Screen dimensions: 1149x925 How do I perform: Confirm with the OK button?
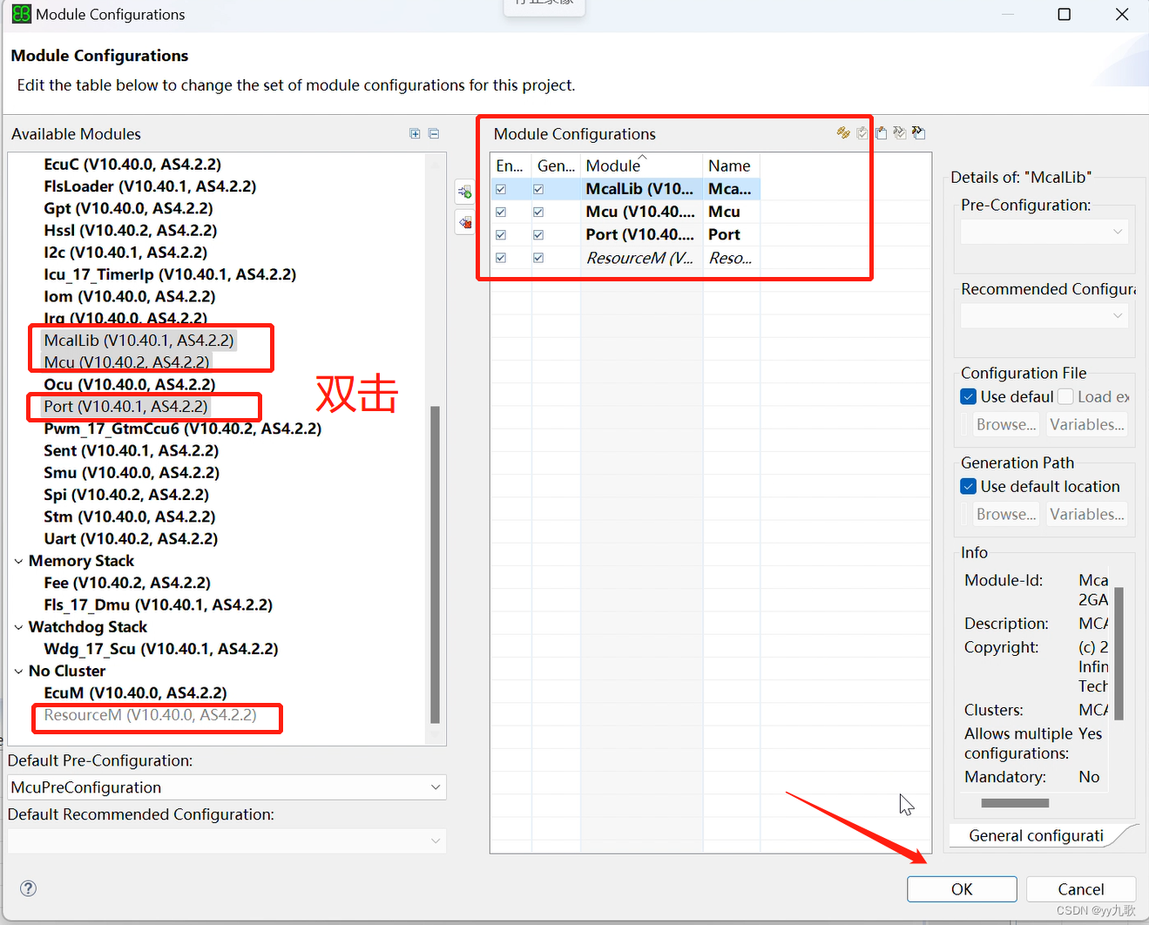coord(962,889)
